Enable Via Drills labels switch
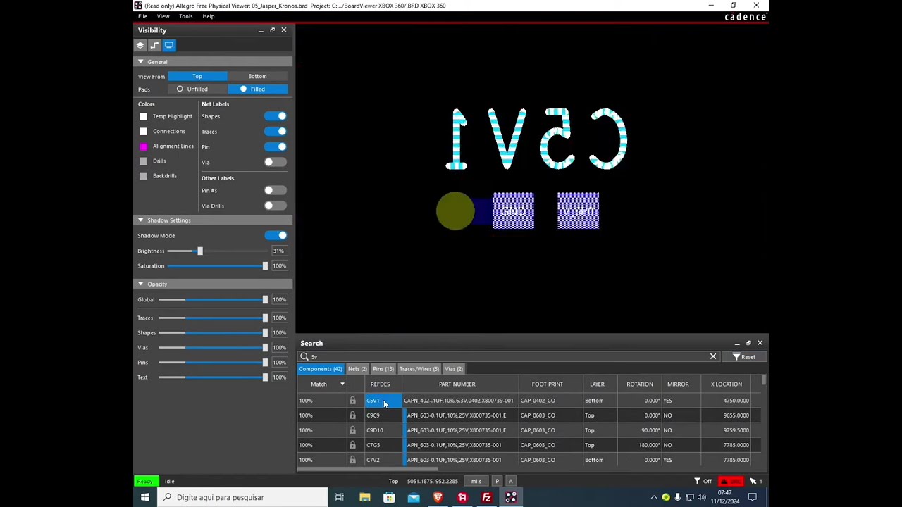902x507 pixels. [x=276, y=206]
